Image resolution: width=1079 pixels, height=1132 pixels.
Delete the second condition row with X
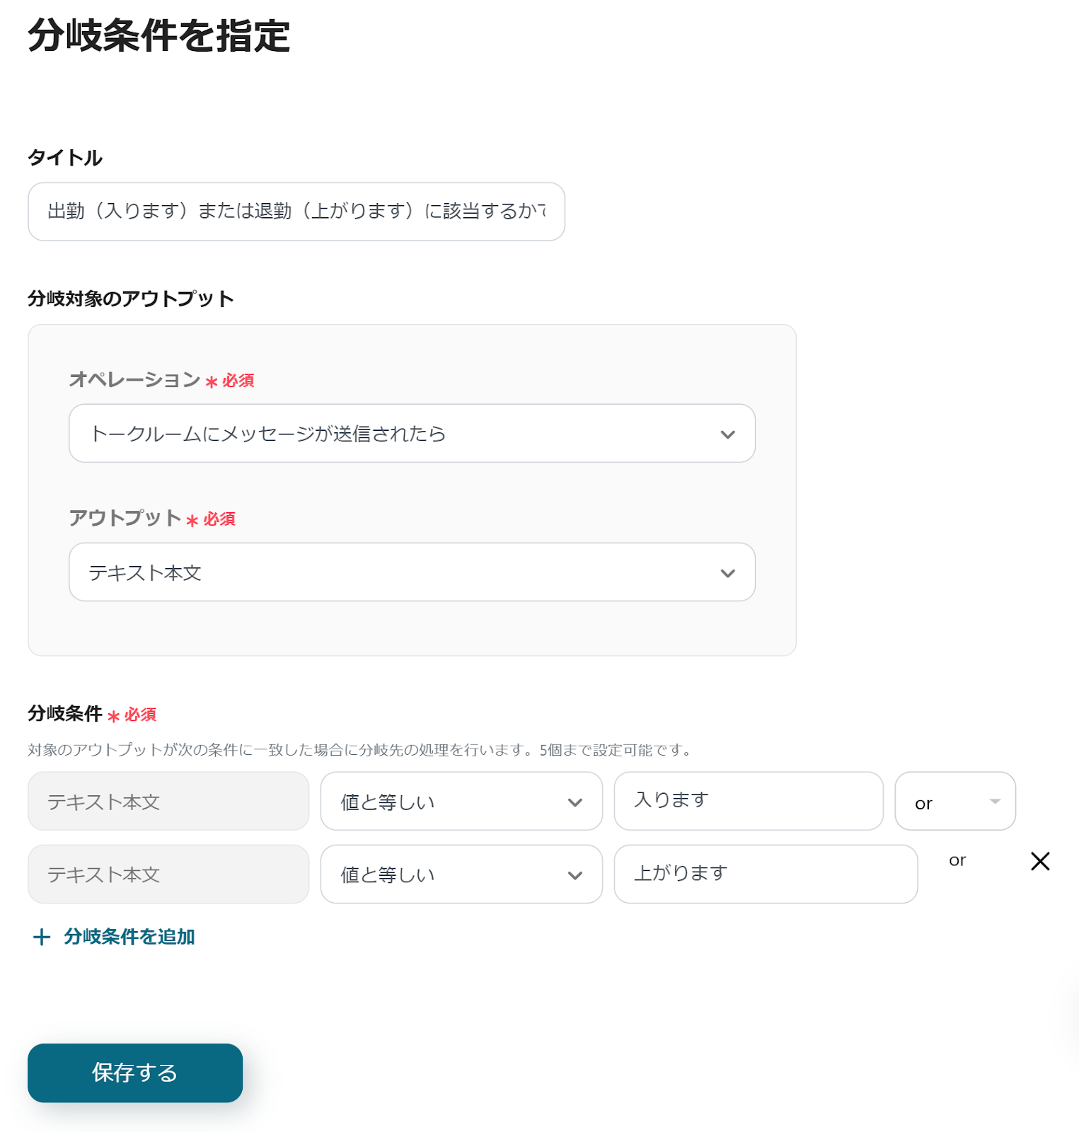click(1040, 861)
